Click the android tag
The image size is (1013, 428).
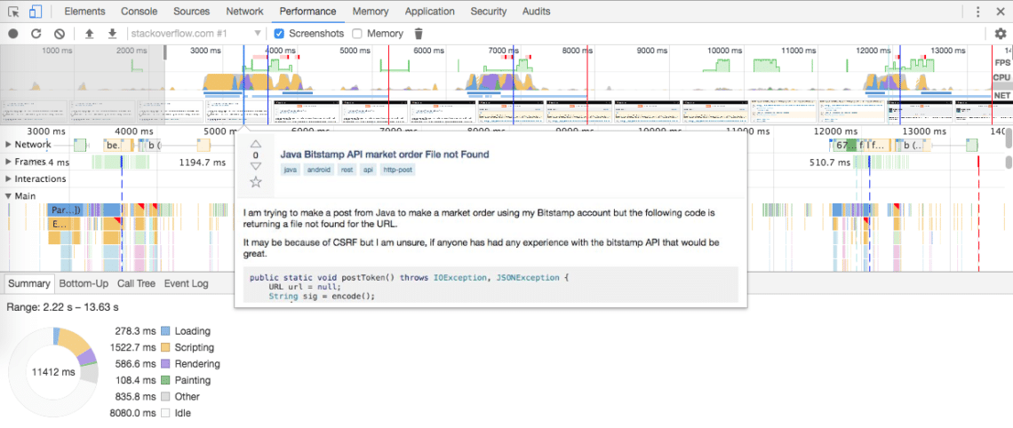coord(319,170)
